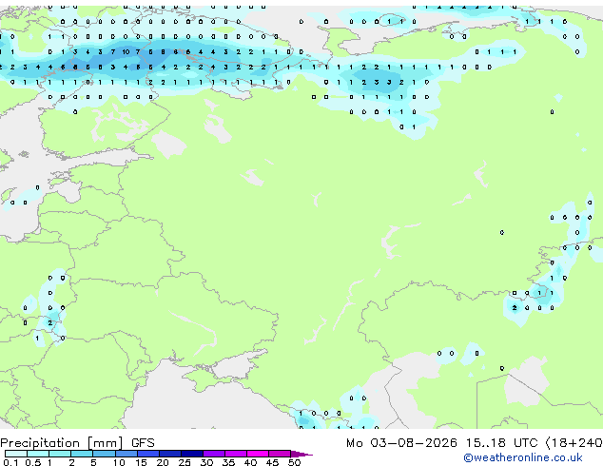Select the 2–5 mm legend color swatch
This screenshot has width=603, height=466.
pos(82,454)
